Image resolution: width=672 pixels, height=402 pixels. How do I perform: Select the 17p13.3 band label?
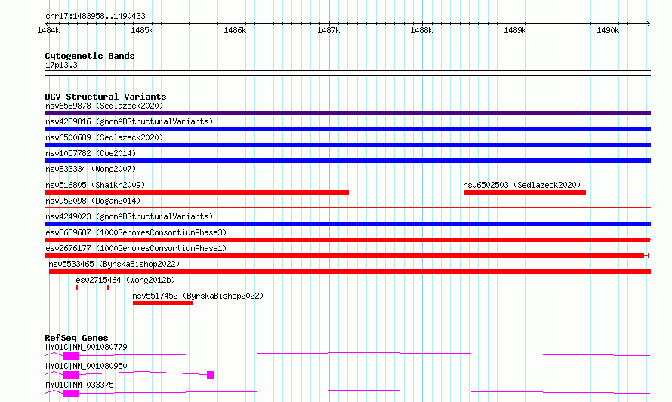61,65
